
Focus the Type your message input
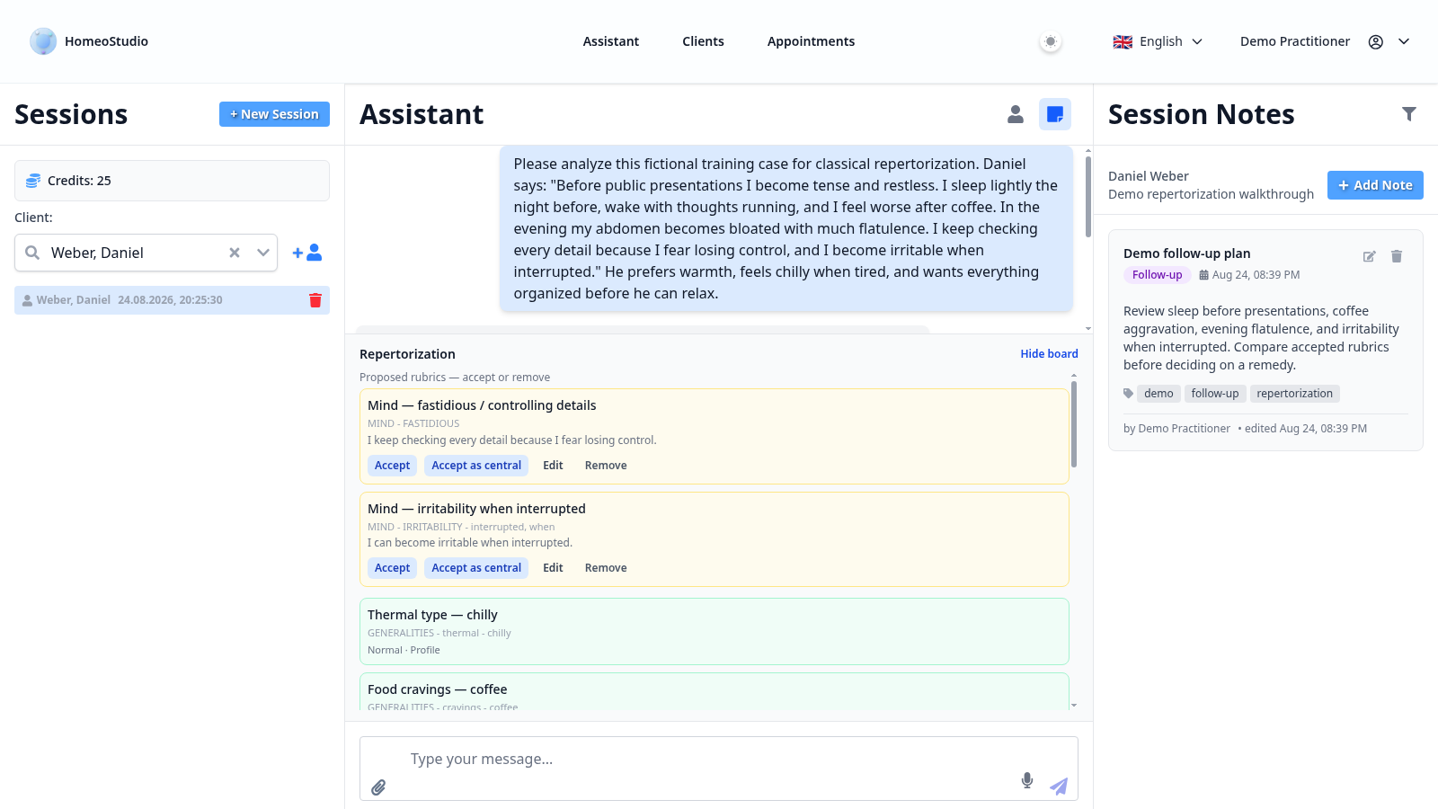(x=710, y=760)
